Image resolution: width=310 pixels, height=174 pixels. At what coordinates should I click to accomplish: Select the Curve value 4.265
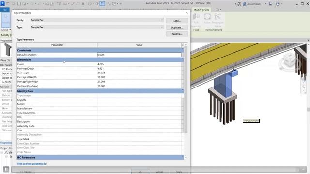click(x=100, y=64)
